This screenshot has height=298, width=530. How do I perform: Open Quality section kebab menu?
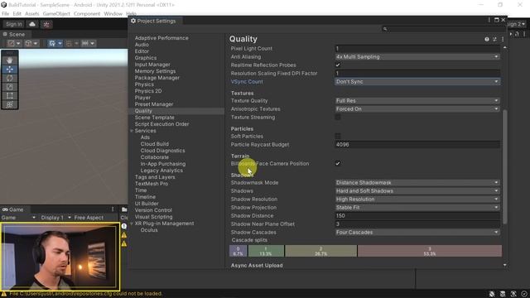pos(503,39)
